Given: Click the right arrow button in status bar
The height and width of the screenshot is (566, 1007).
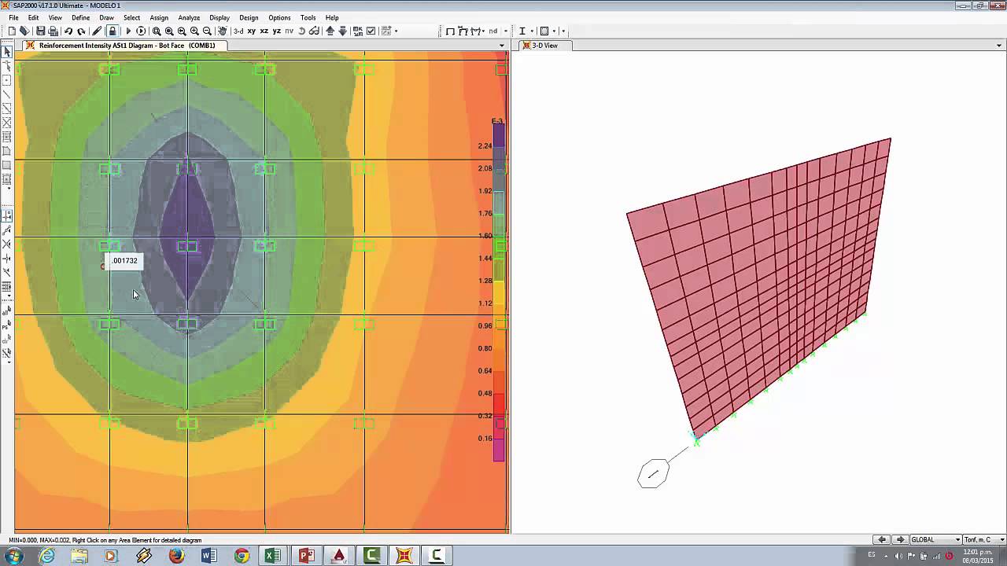Looking at the screenshot, I should (x=901, y=540).
